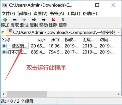Click the blue minus 提取 (Extract) icon
The image size is (122, 105).
click(x=15, y=20)
